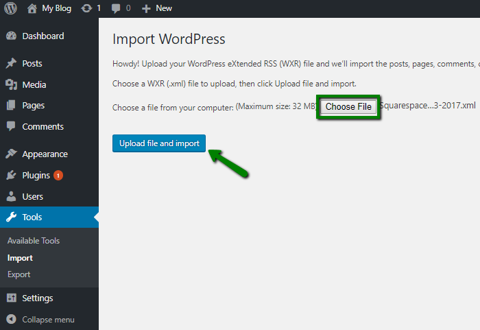Image resolution: width=480 pixels, height=330 pixels.
Task: Click the Collapse menu label
Action: coord(49,320)
